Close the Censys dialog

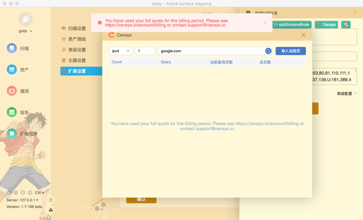303,35
